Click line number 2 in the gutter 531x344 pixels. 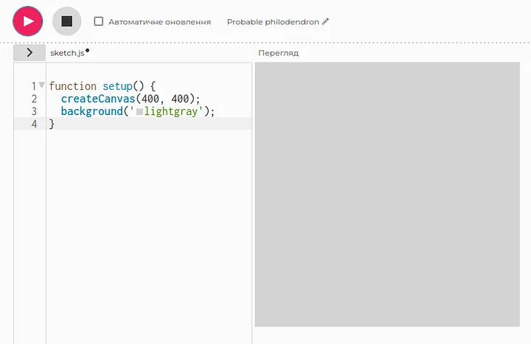(x=33, y=99)
